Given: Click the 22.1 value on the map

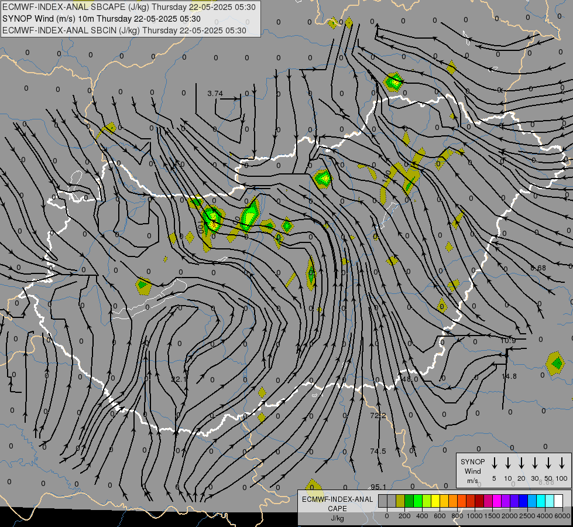Looking at the screenshot, I should coord(179,379).
